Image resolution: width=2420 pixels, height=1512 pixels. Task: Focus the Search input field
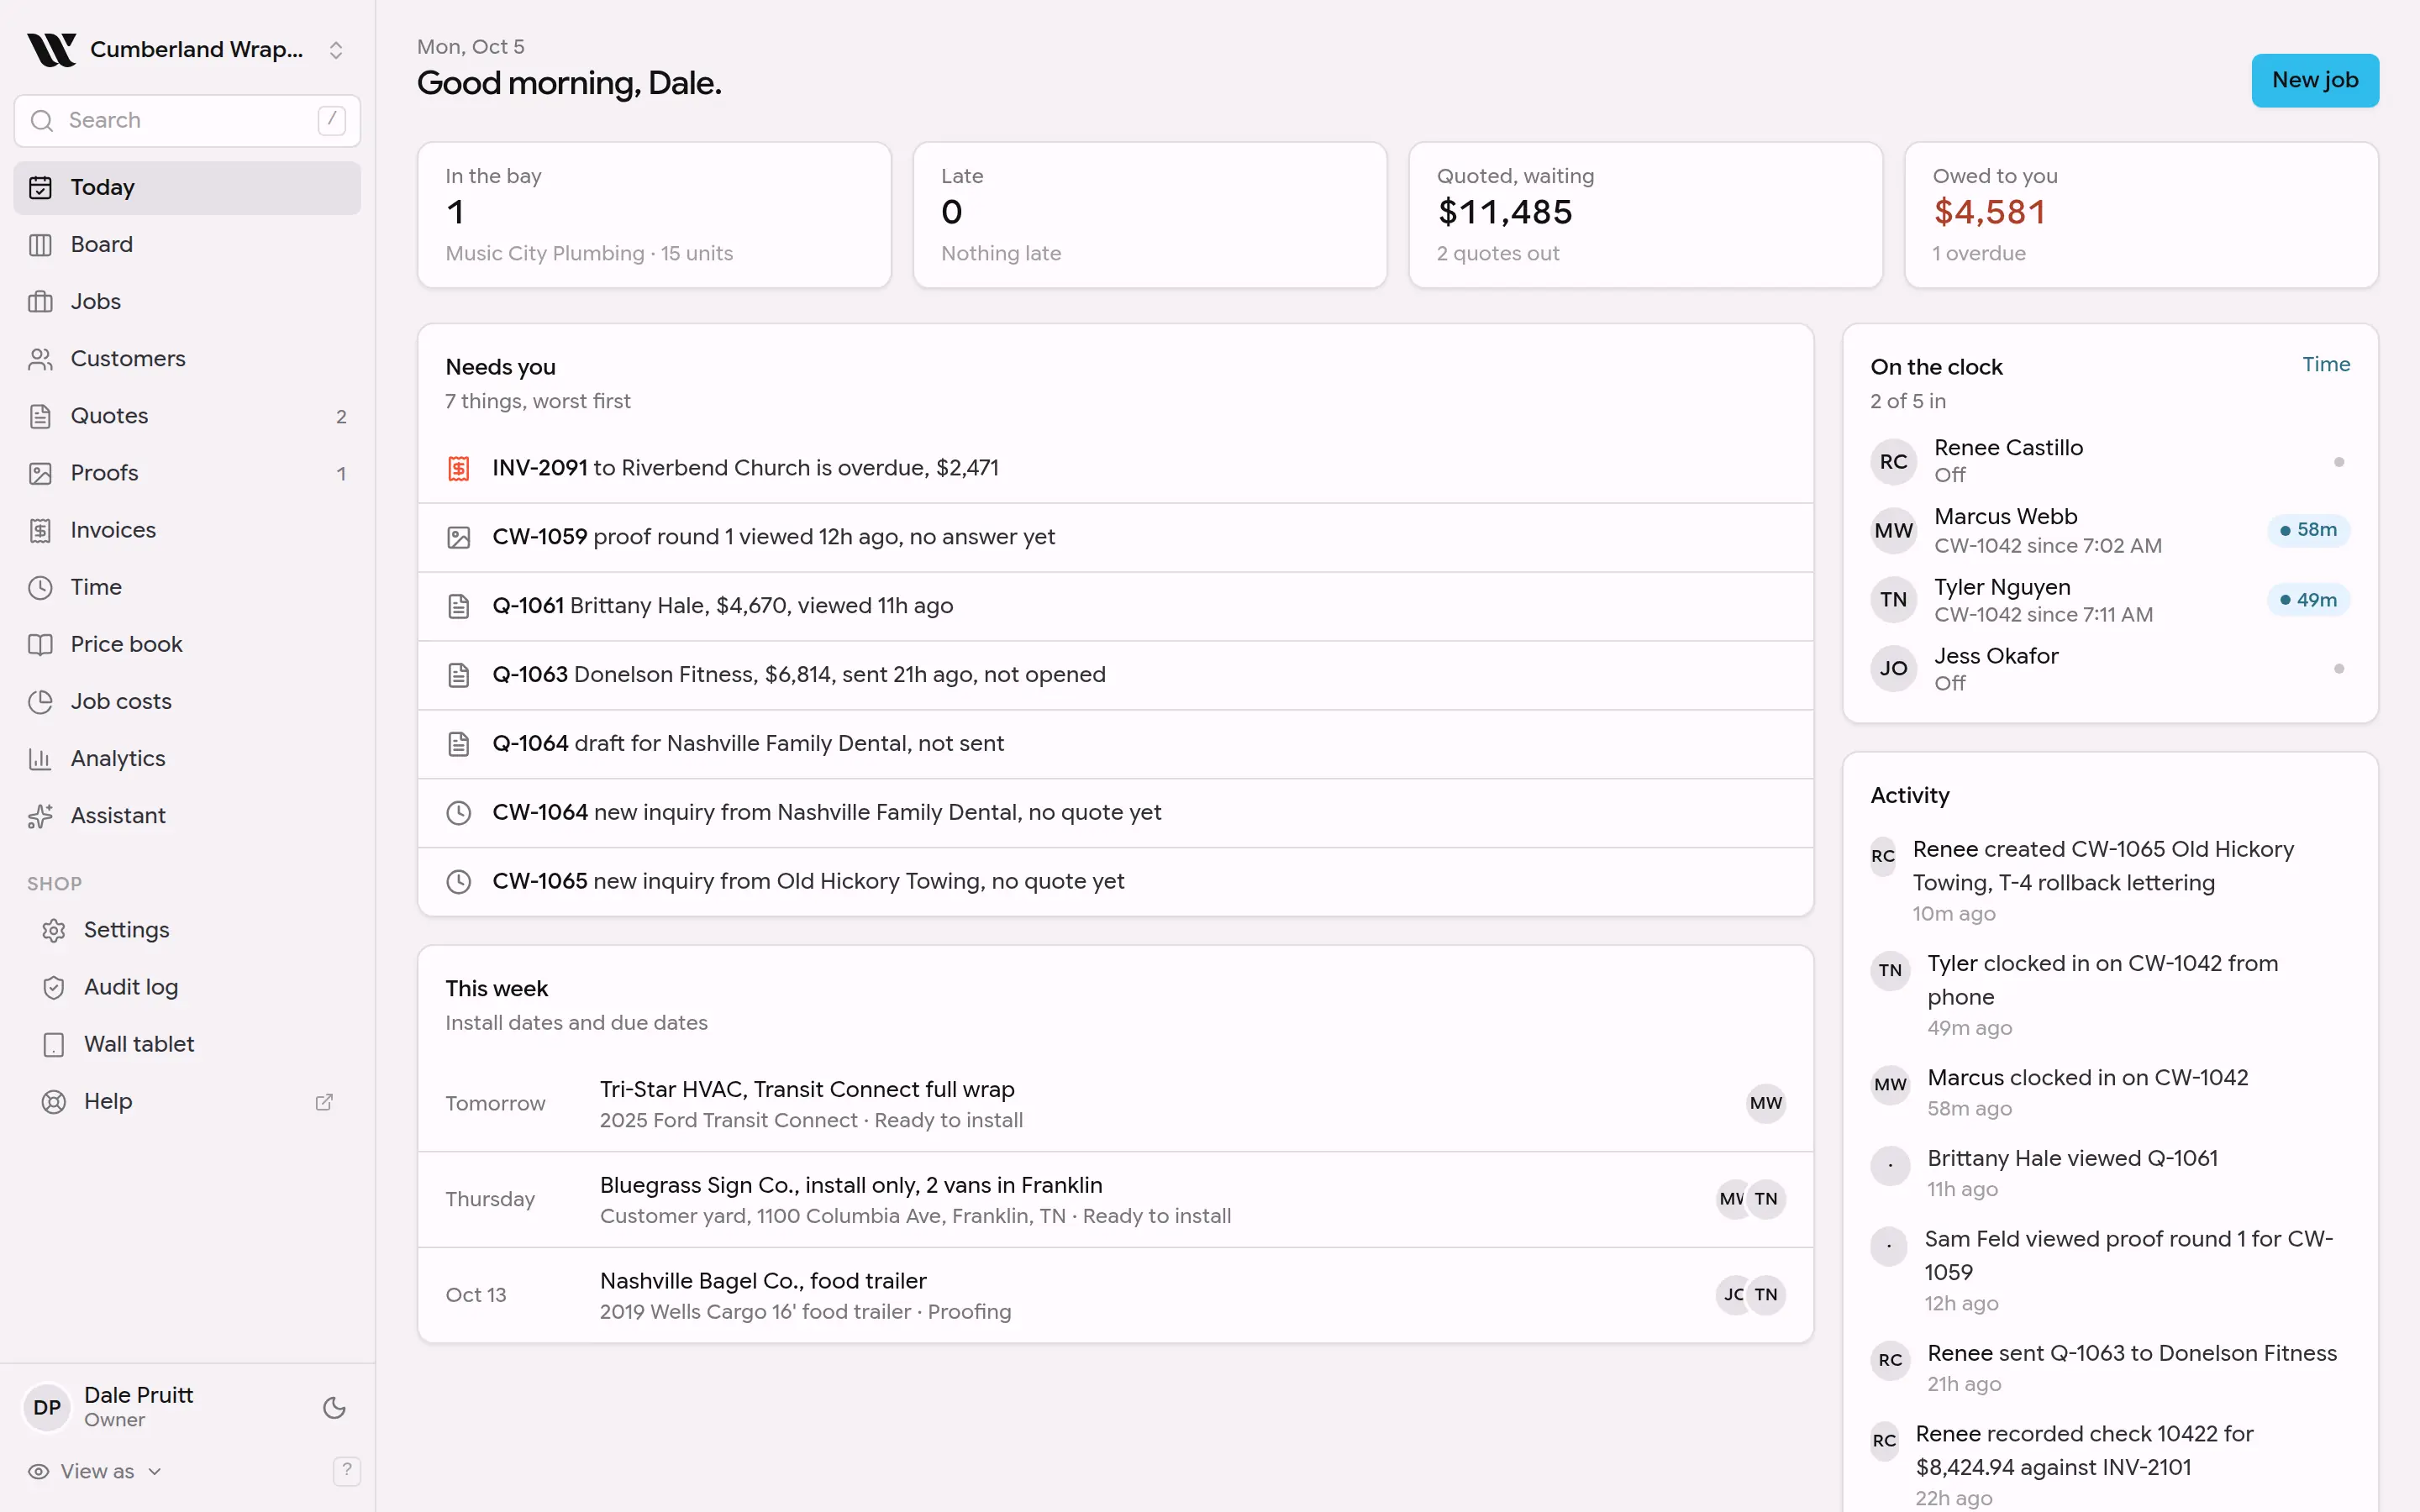pyautogui.click(x=187, y=120)
